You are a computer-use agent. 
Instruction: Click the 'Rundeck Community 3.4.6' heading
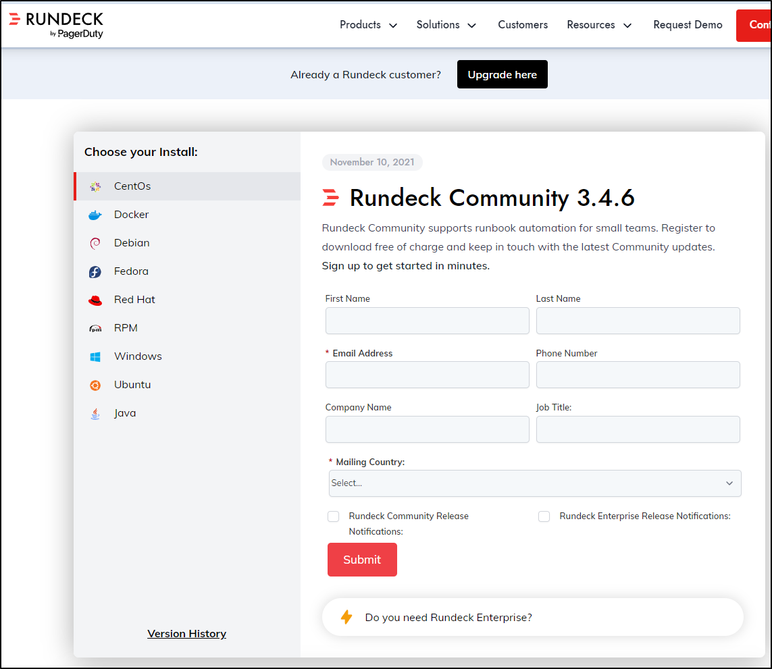click(492, 198)
